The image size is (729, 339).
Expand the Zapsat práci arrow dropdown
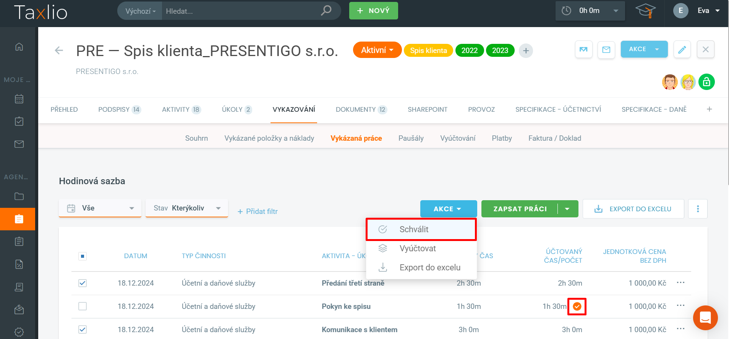pyautogui.click(x=567, y=209)
